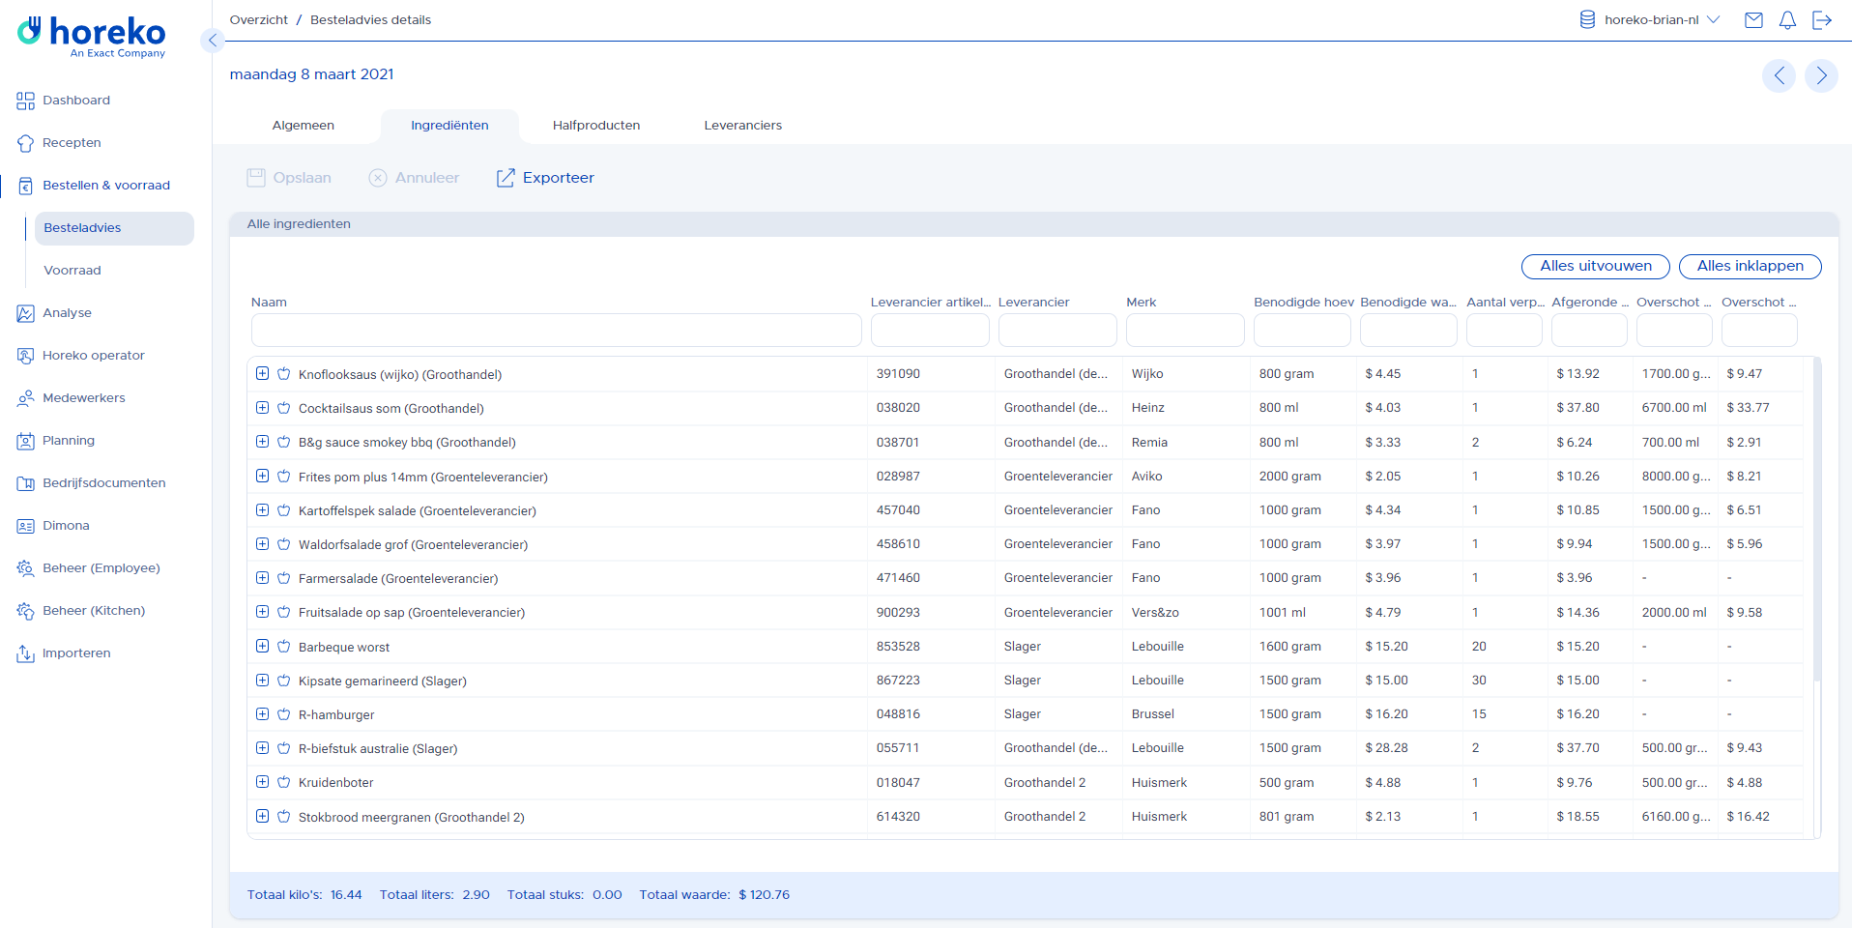
Task: Switch to the Leveranciers tab
Action: [x=742, y=126]
